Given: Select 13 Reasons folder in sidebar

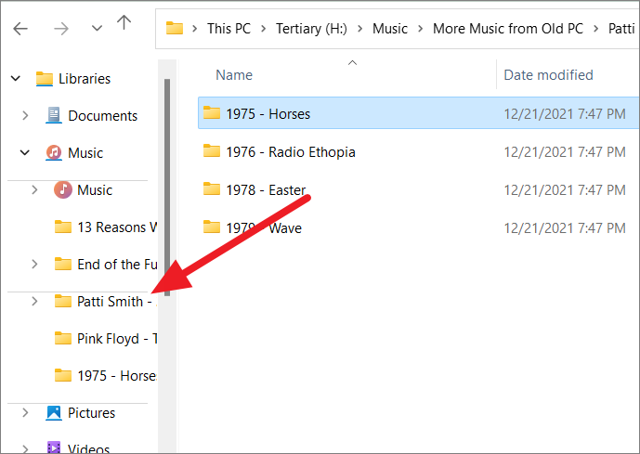Looking at the screenshot, I should pyautogui.click(x=117, y=227).
